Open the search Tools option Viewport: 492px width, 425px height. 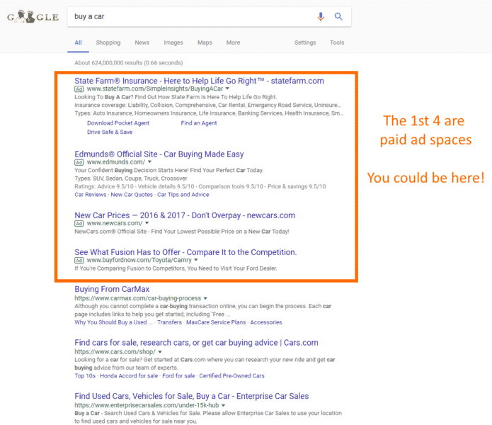(337, 42)
